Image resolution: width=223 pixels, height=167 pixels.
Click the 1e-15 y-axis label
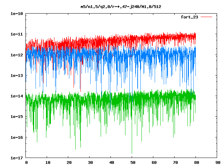pos(17,117)
